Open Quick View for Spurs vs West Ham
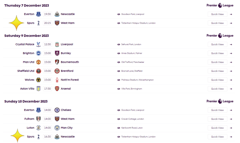The height and width of the screenshot is (143, 240). pyautogui.click(x=217, y=23)
